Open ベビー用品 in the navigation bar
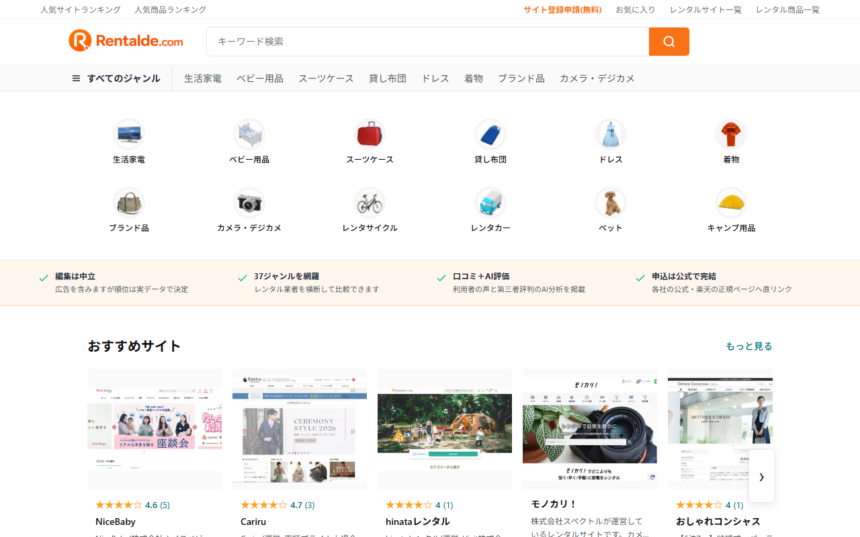The height and width of the screenshot is (537, 860). pos(260,79)
